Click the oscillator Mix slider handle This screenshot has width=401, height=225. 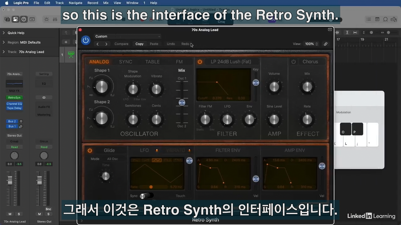pyautogui.click(x=182, y=102)
